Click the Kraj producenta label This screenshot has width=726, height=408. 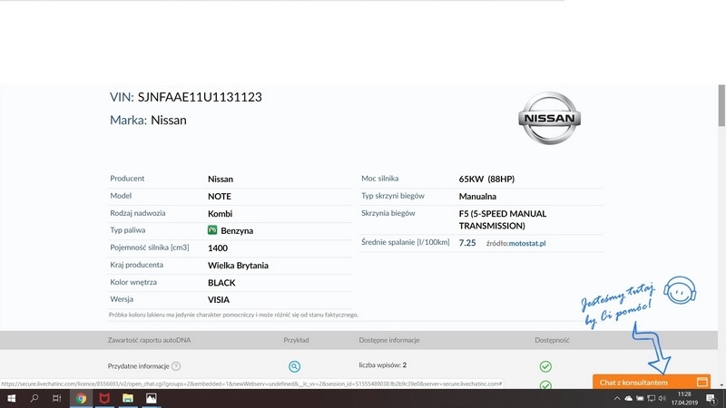(137, 265)
